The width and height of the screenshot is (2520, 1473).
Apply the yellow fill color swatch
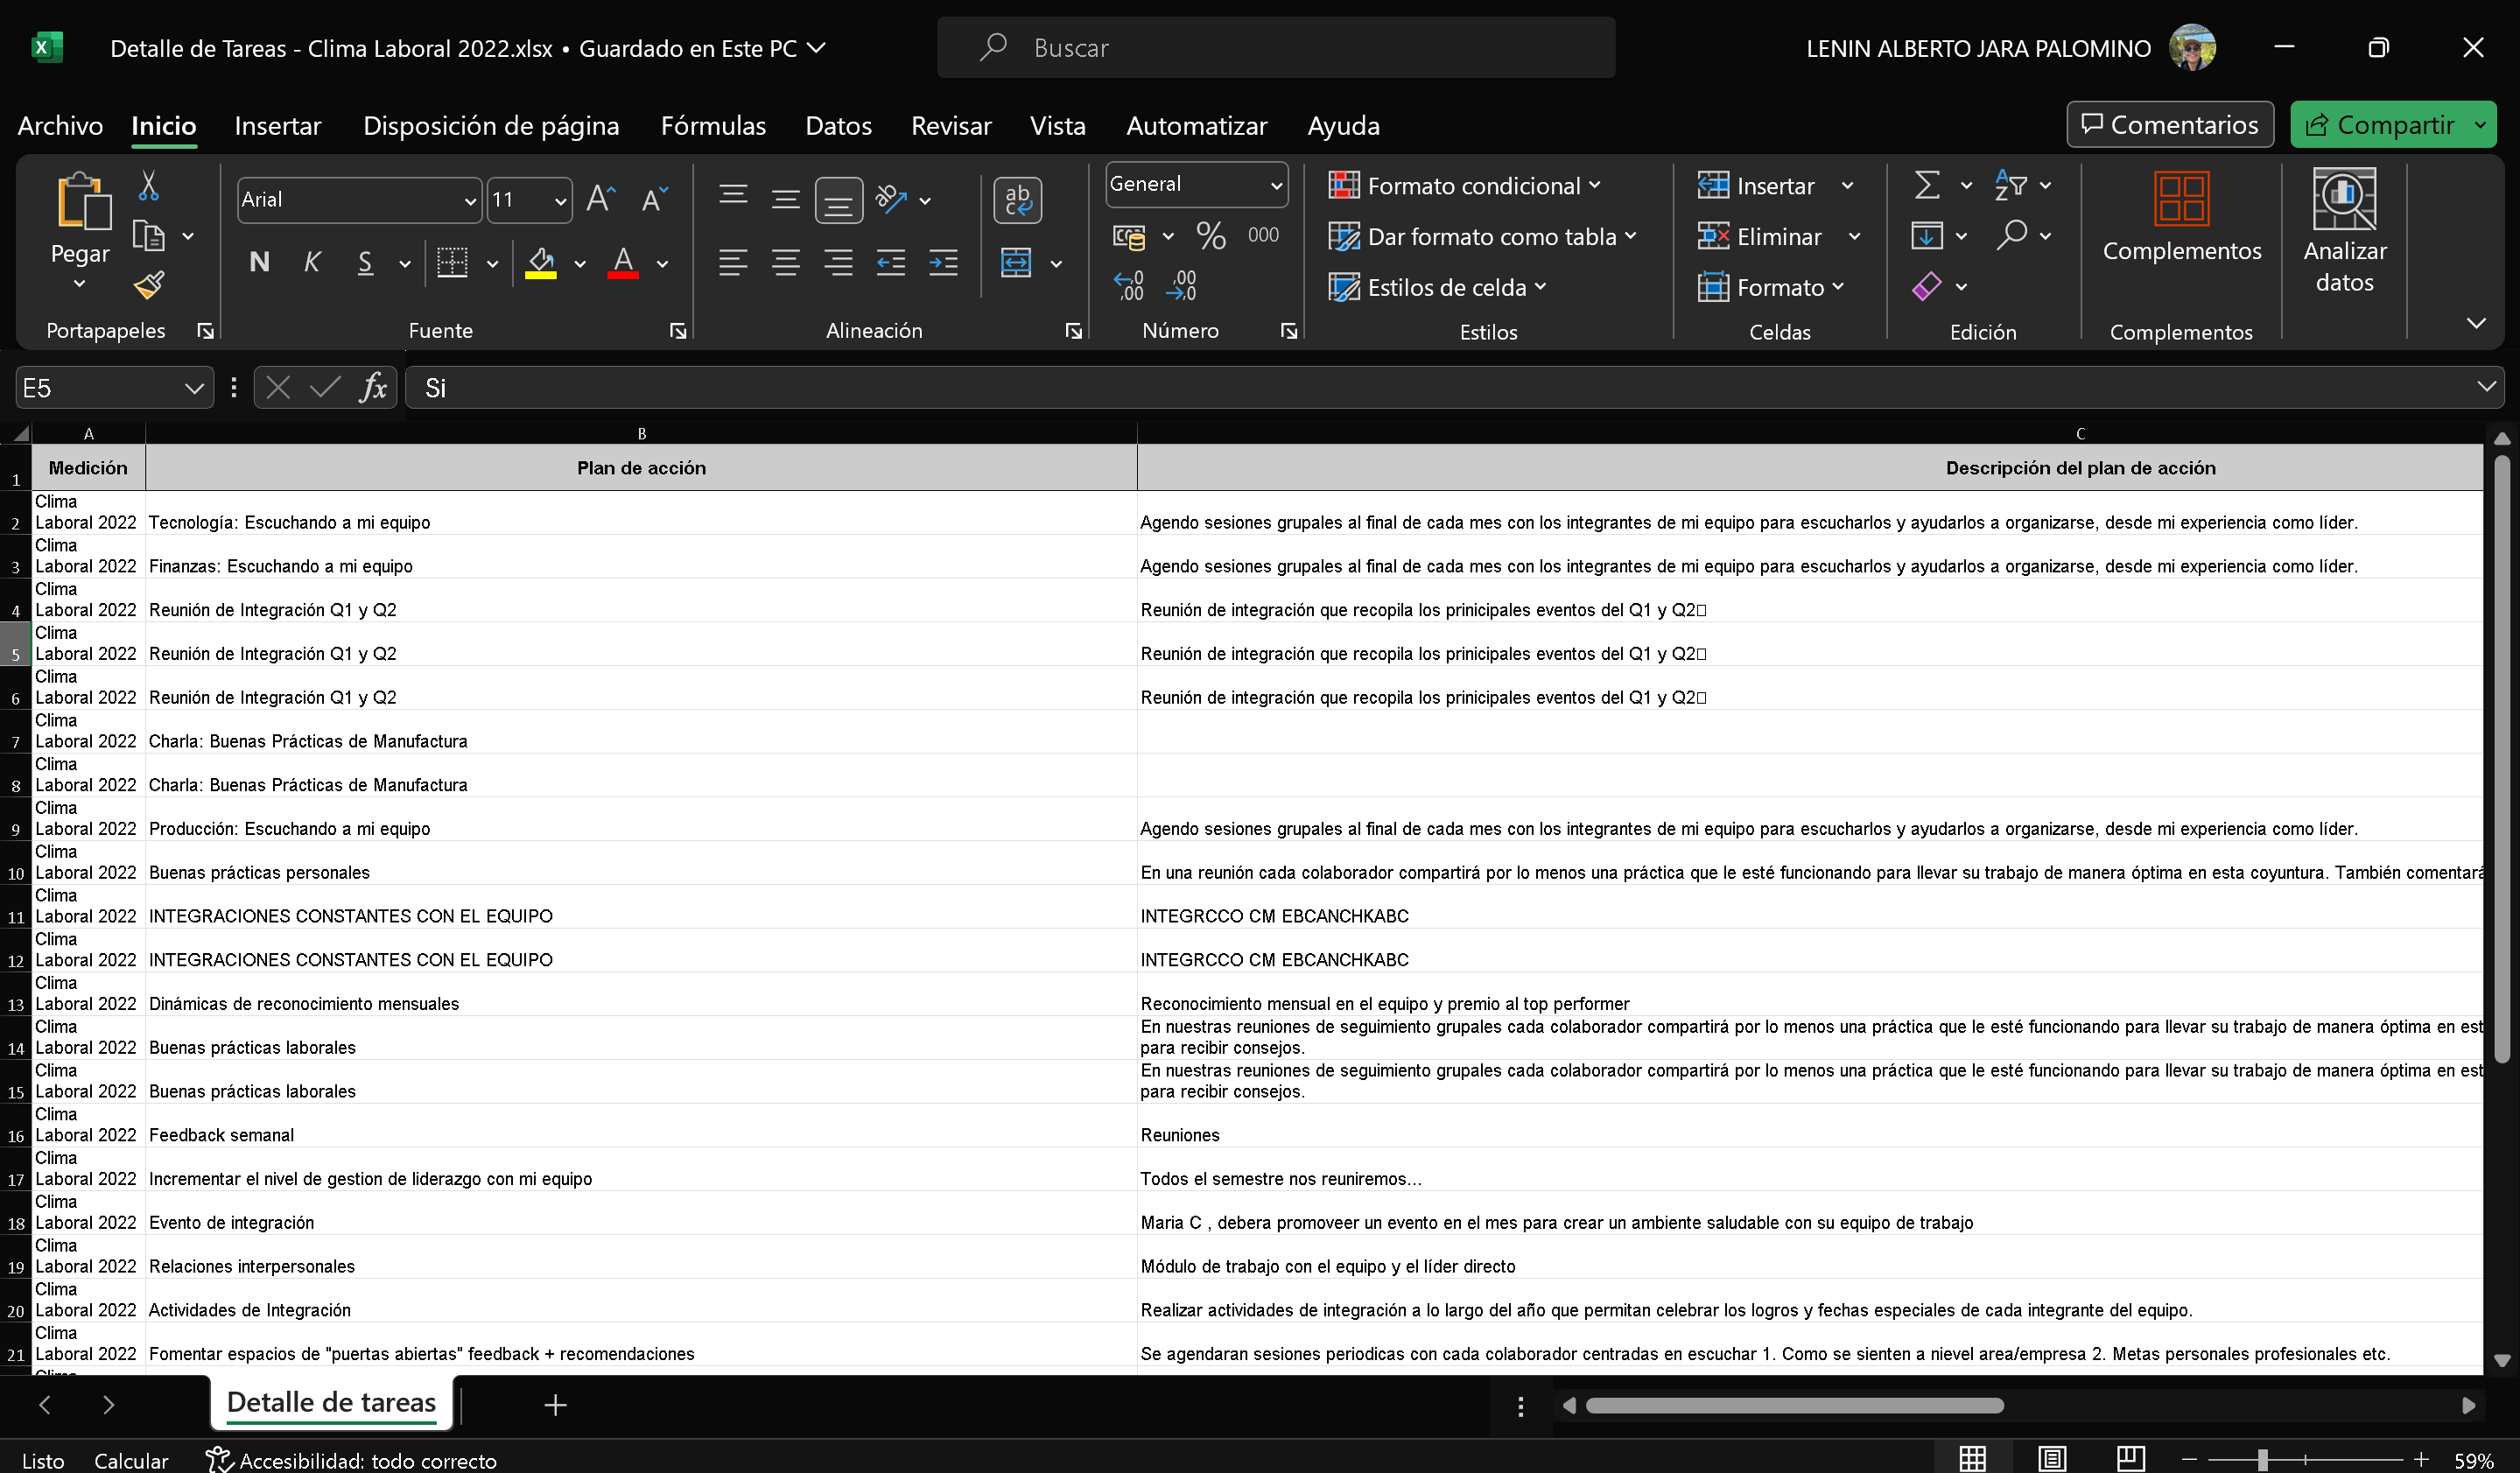pyautogui.click(x=541, y=263)
